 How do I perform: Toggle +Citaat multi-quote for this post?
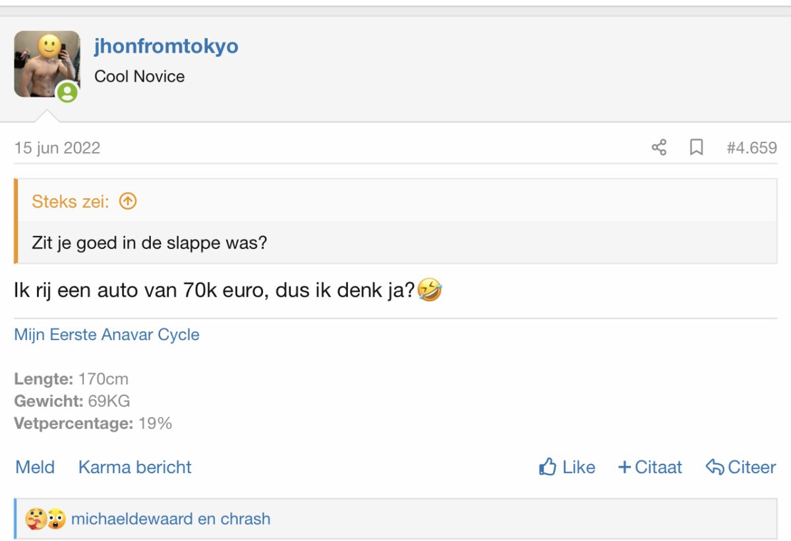pos(650,467)
